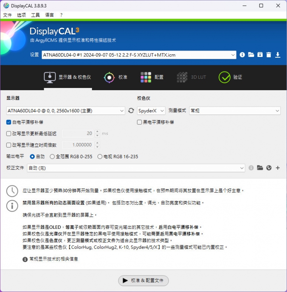Image resolution: width=287 pixels, height=292 pixels.
Task: Decrease settle multiplier with down arrow
Action: tap(98, 147)
